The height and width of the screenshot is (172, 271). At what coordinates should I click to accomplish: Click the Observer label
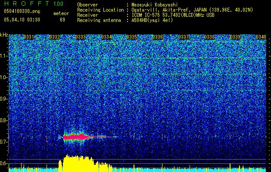point(87,5)
